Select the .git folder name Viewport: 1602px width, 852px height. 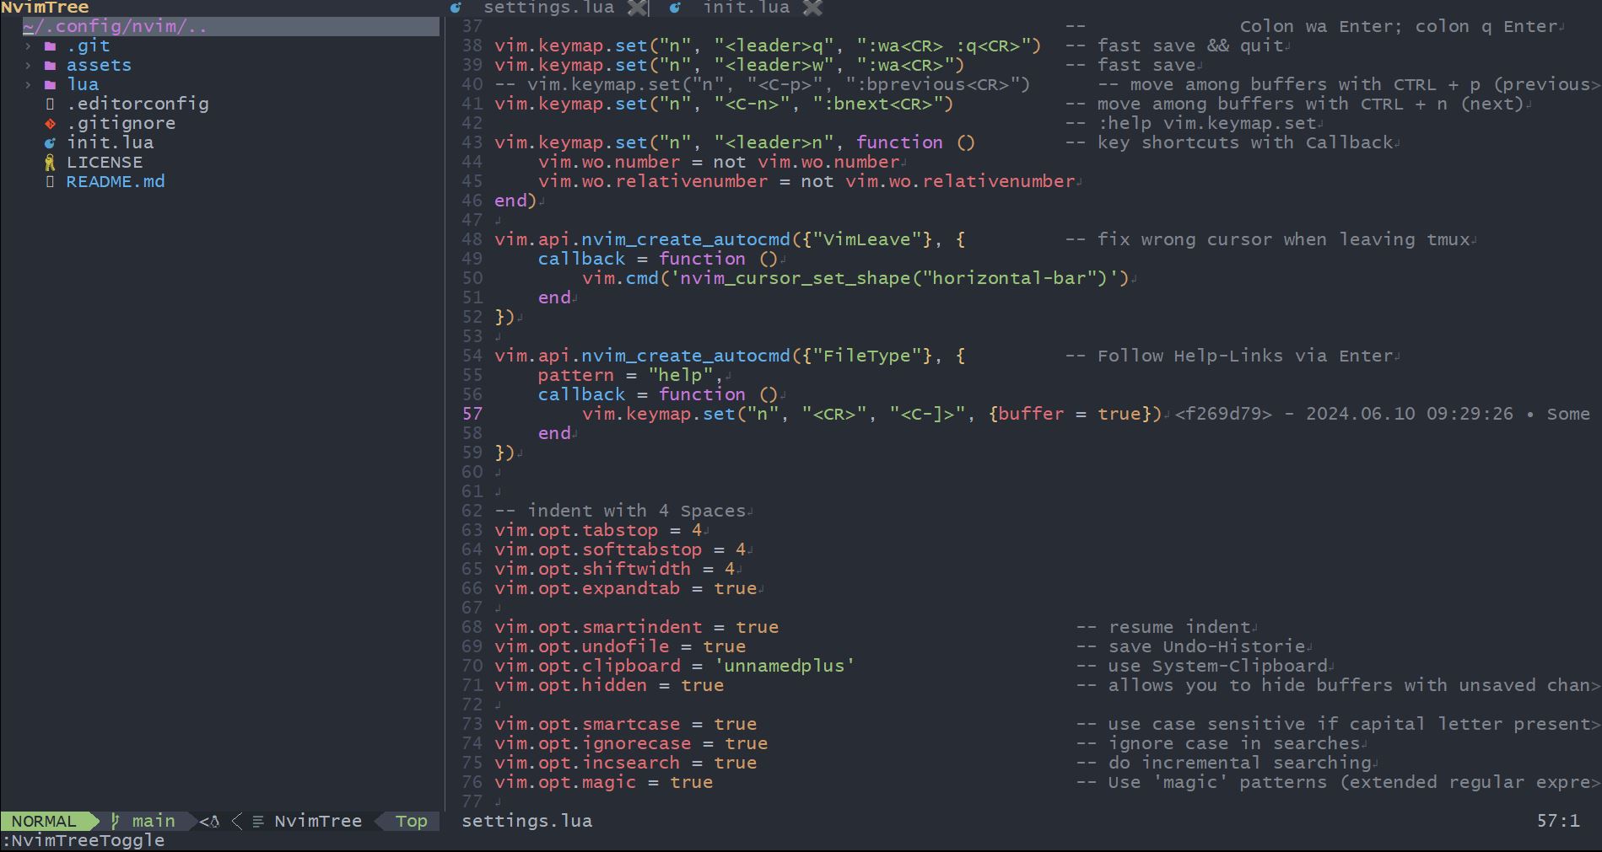point(89,46)
